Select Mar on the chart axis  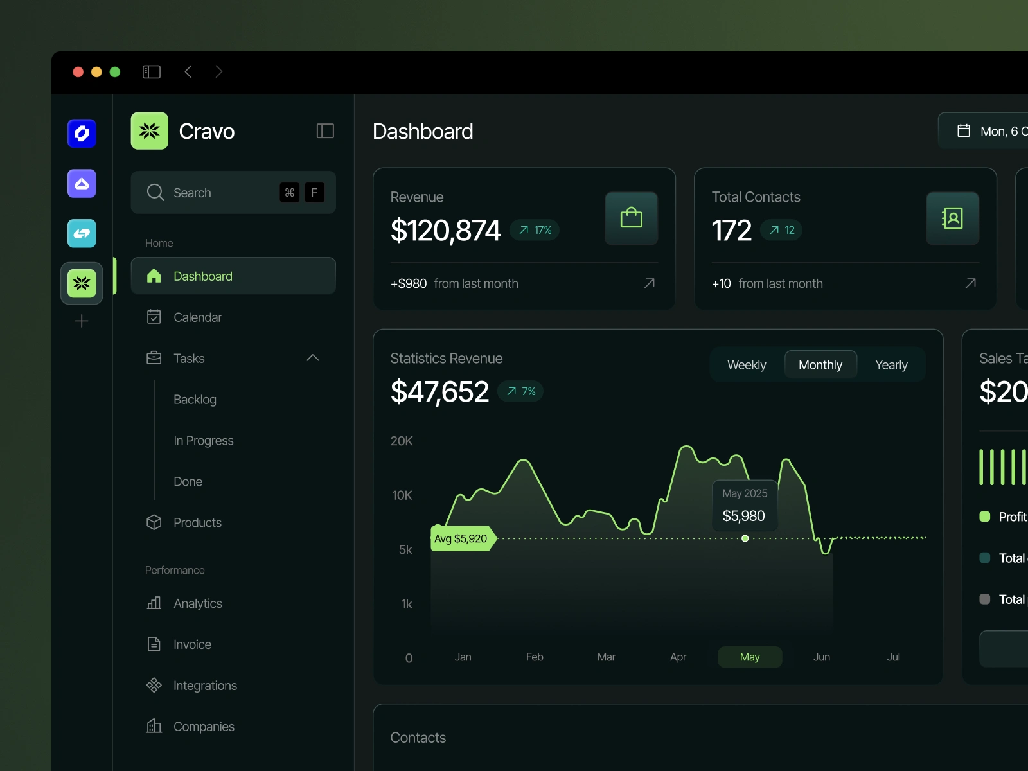pyautogui.click(x=607, y=657)
